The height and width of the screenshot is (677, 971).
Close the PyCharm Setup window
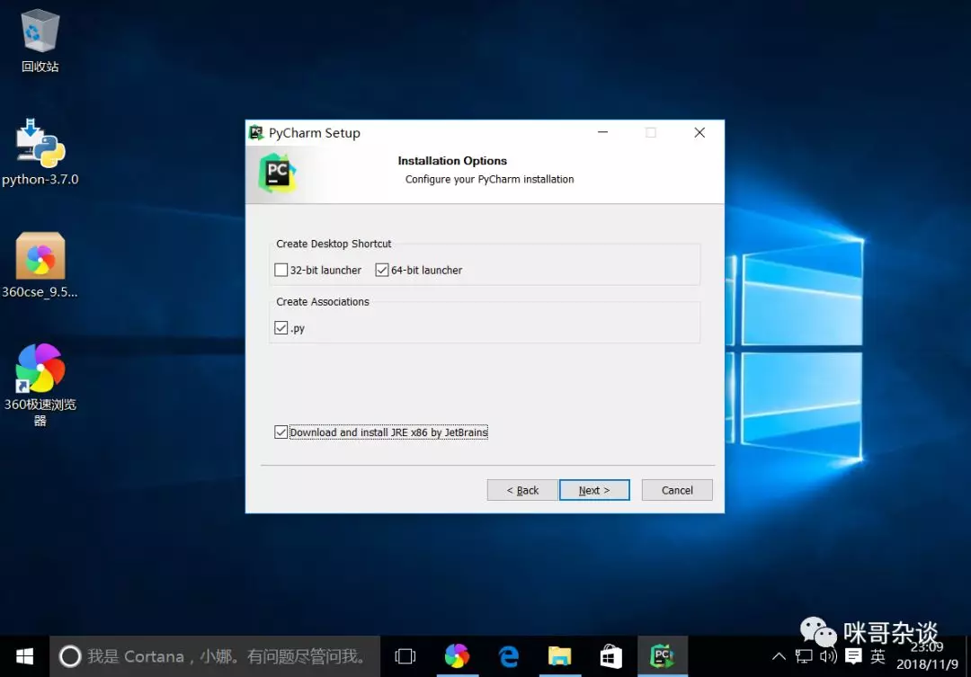pos(699,132)
